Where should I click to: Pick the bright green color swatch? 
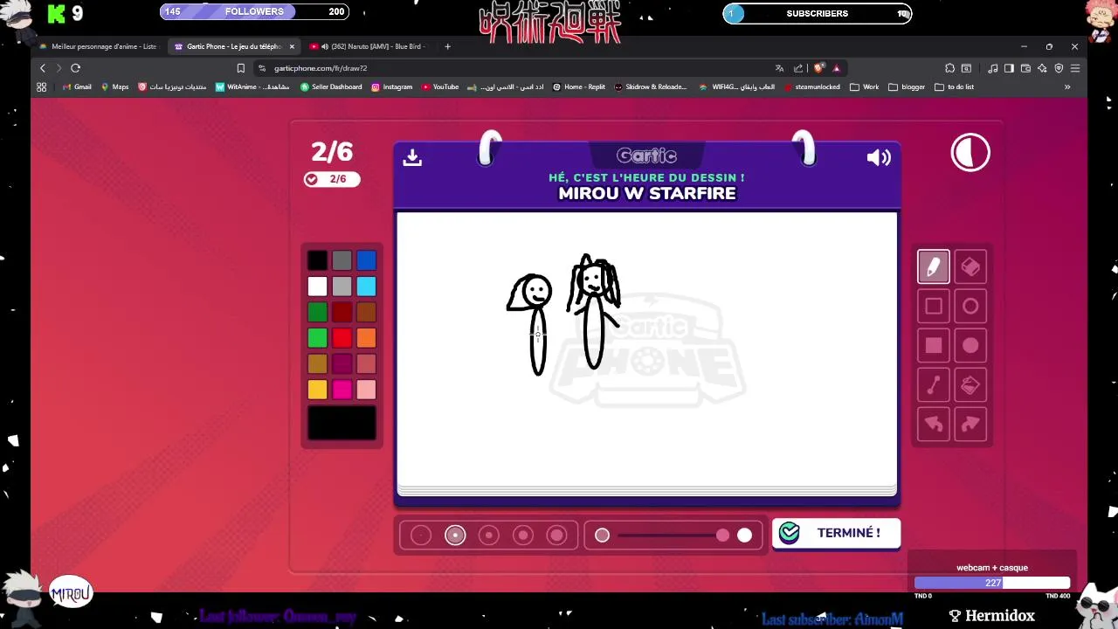[317, 338]
